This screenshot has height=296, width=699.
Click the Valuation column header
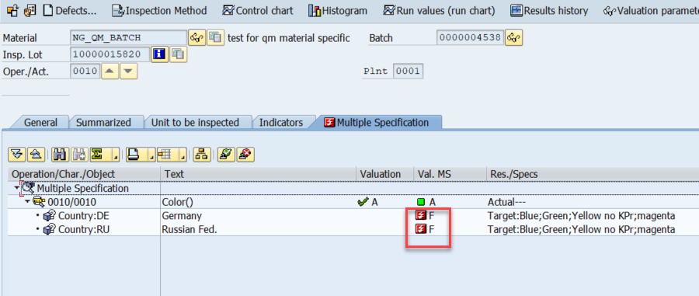click(x=384, y=174)
